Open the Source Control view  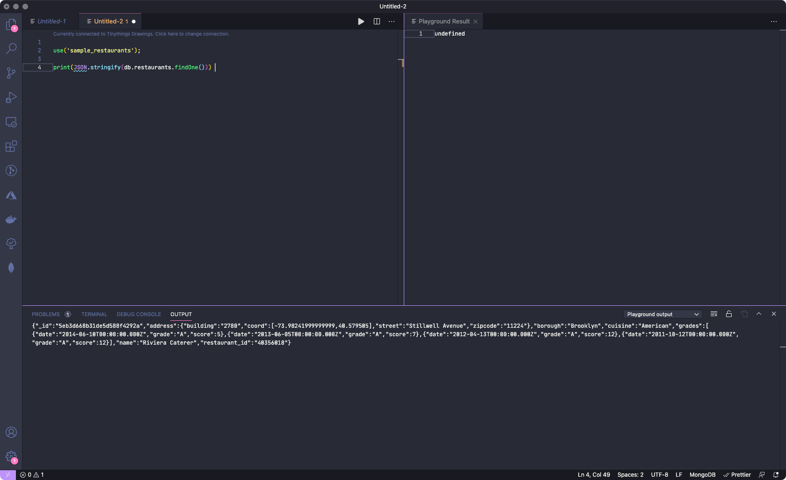coord(11,73)
